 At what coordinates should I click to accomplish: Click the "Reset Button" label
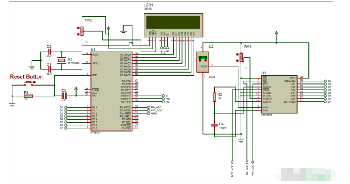tap(26, 76)
